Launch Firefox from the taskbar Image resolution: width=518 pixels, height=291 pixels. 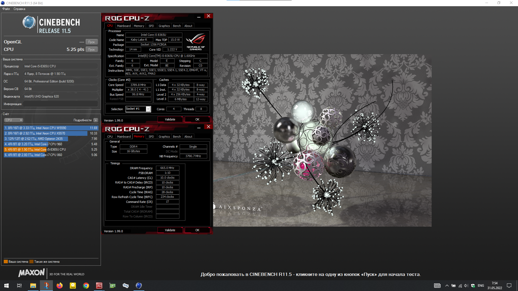[x=59, y=286]
